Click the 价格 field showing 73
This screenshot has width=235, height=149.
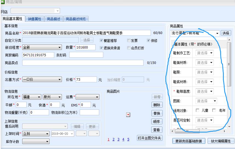[86, 80]
